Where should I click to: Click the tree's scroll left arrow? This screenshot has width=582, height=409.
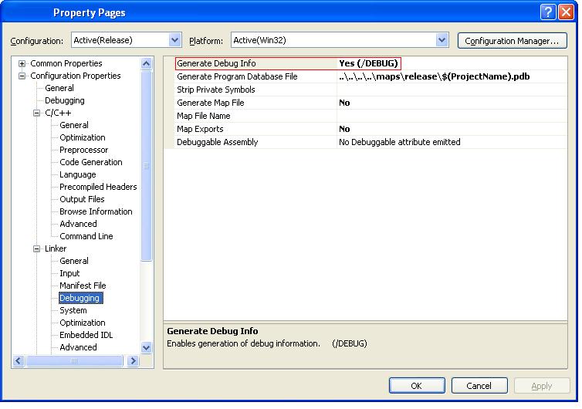(x=19, y=360)
